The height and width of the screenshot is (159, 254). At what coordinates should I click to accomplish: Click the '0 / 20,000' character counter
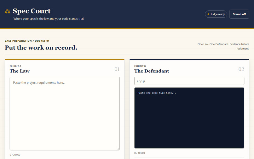coord(15,155)
